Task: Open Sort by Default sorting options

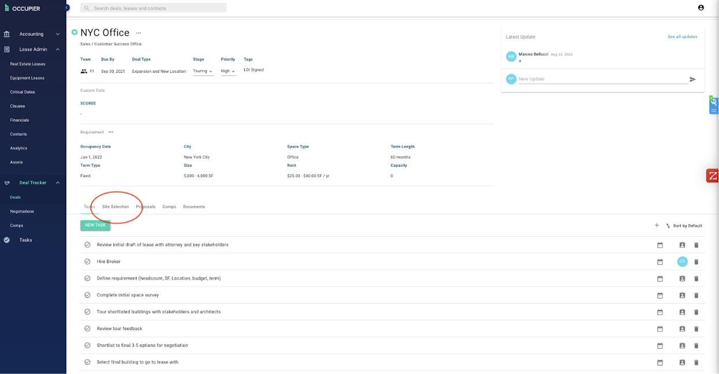Action: [x=684, y=226]
